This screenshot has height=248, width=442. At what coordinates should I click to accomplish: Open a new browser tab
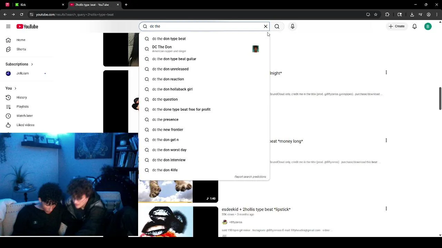(126, 5)
